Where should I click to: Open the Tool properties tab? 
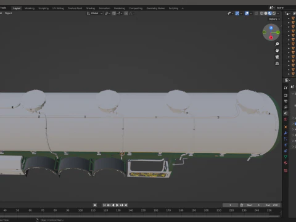(286, 88)
